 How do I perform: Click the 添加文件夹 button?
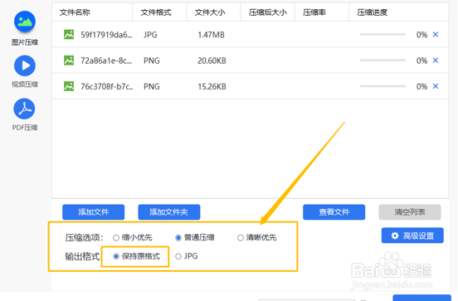tap(168, 212)
